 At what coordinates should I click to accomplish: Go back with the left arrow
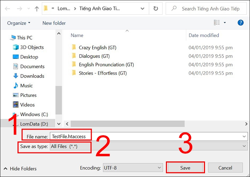pyautogui.click(x=7, y=9)
